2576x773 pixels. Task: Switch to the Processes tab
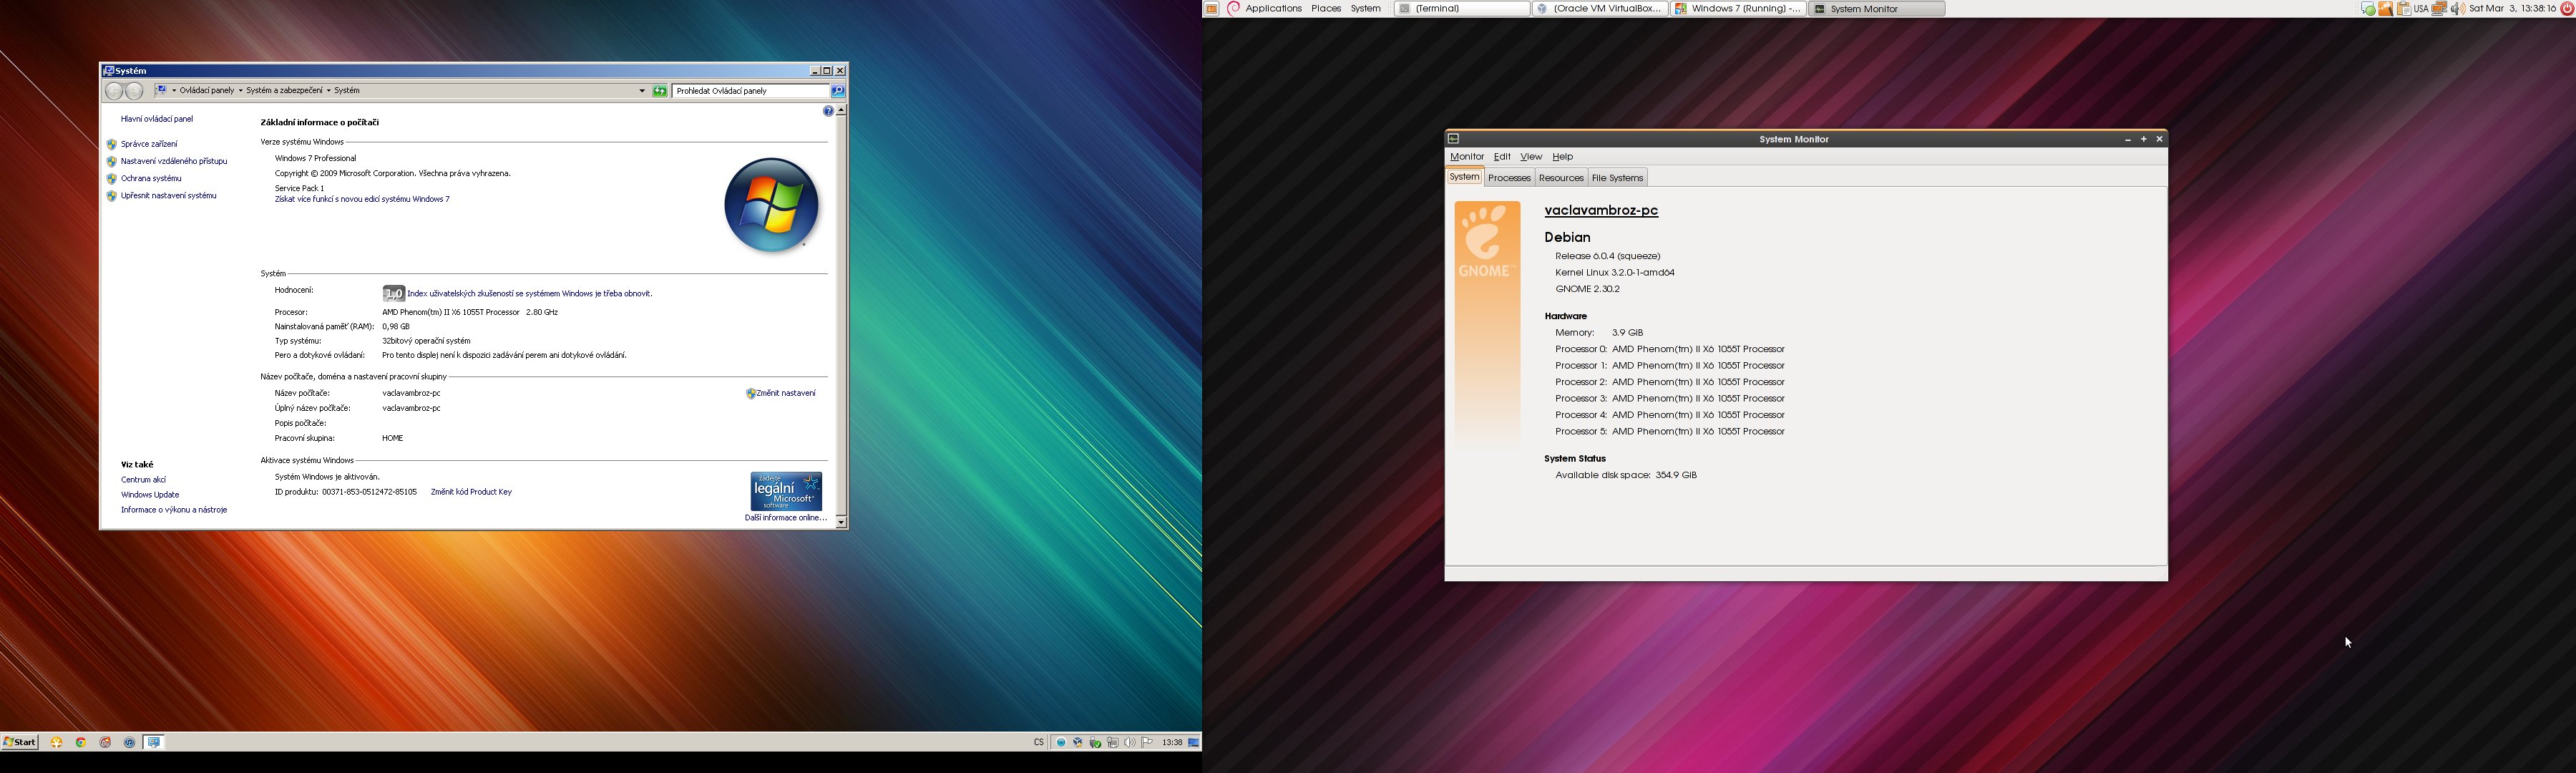coord(1509,178)
